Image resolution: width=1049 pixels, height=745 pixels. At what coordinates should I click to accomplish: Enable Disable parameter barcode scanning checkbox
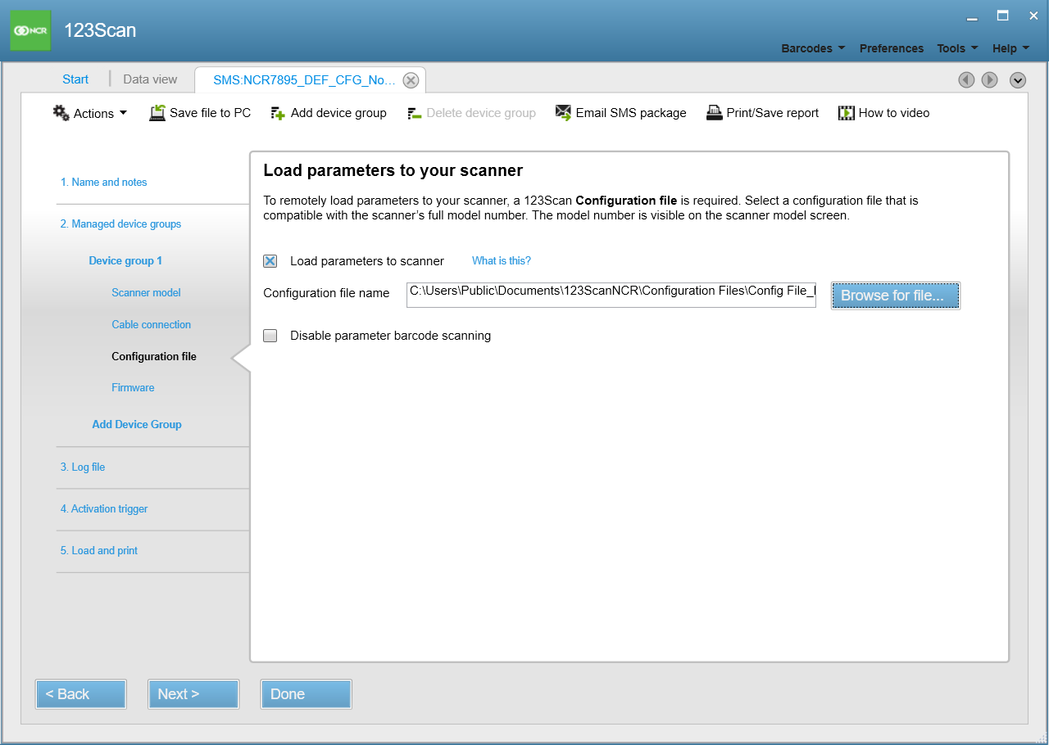pyautogui.click(x=270, y=336)
